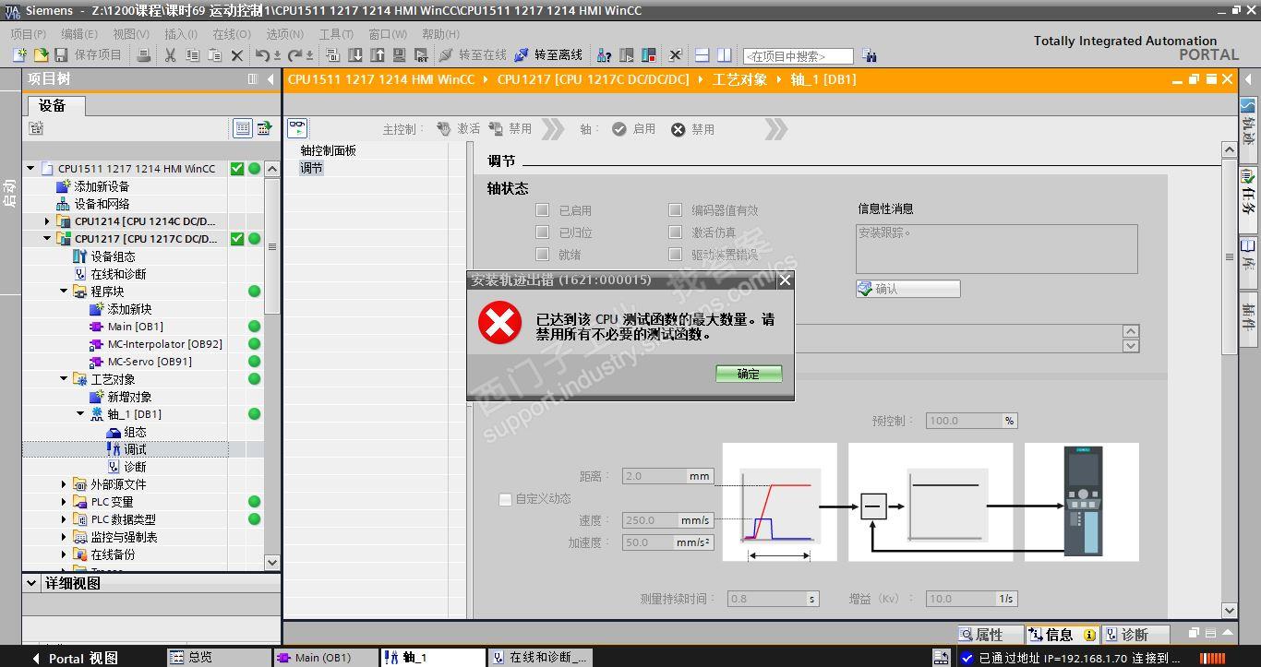1261x667 pixels.
Task: Expand the CPU1214 device node
Action: (47, 221)
